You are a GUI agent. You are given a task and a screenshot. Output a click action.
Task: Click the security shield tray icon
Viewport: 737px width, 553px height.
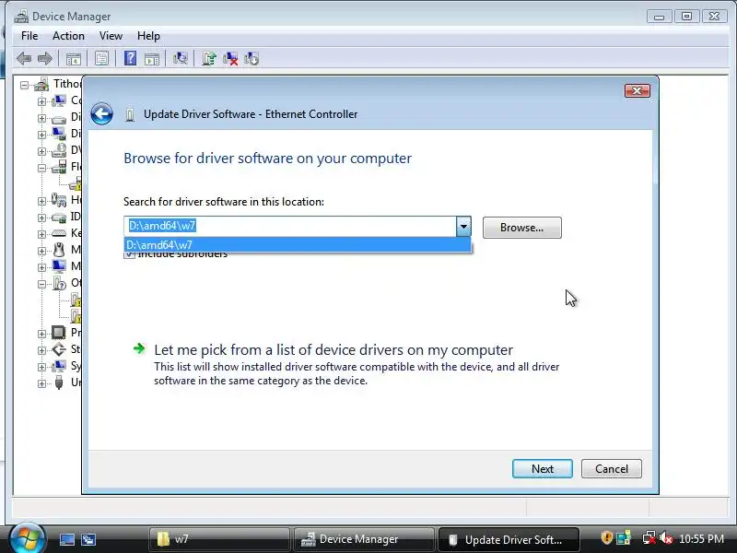click(607, 537)
